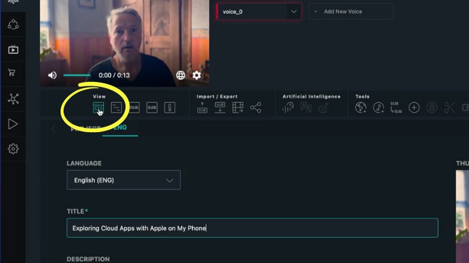Click the share icon in Import/Export

(x=255, y=108)
